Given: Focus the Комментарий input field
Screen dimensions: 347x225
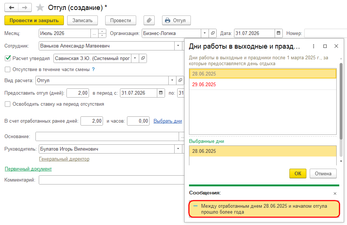Looking at the screenshot, I should 111,180.
